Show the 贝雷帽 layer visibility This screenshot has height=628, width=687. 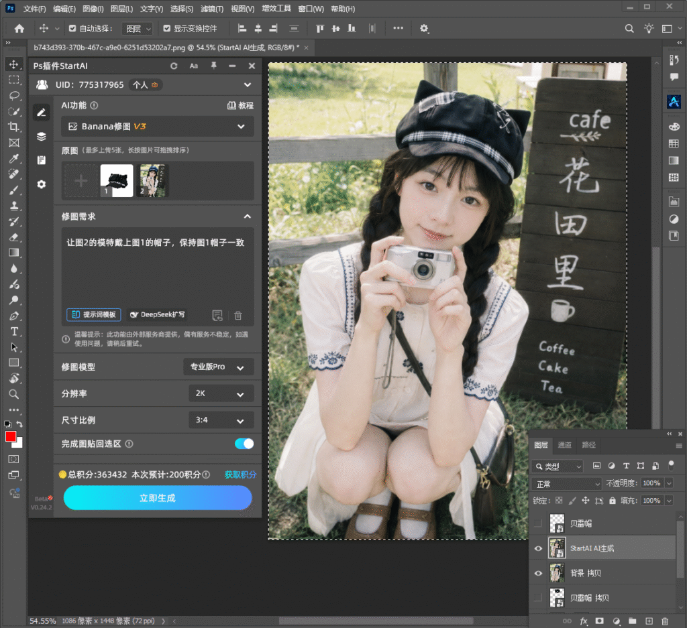coord(538,523)
